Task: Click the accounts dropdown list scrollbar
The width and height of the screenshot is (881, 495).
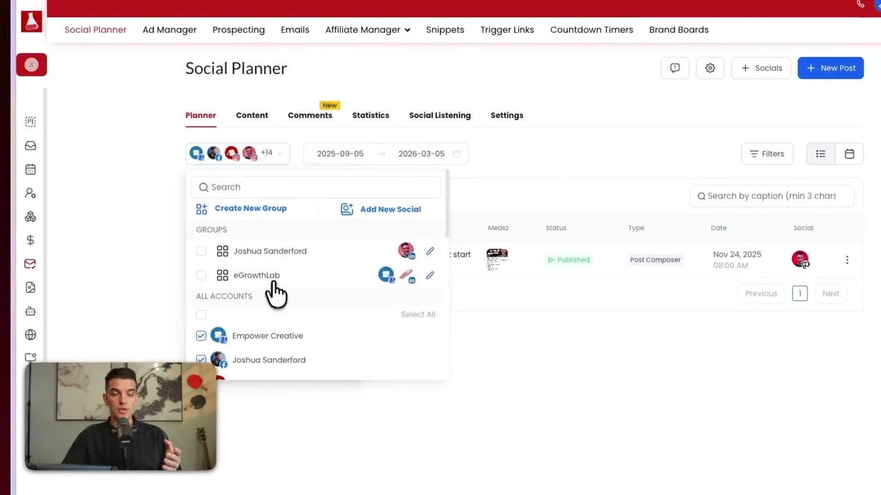Action: 447,204
